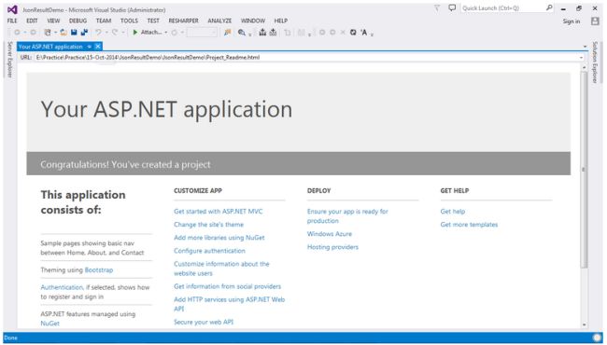
Task: Click the Open File folder icon
Action: tap(64, 33)
